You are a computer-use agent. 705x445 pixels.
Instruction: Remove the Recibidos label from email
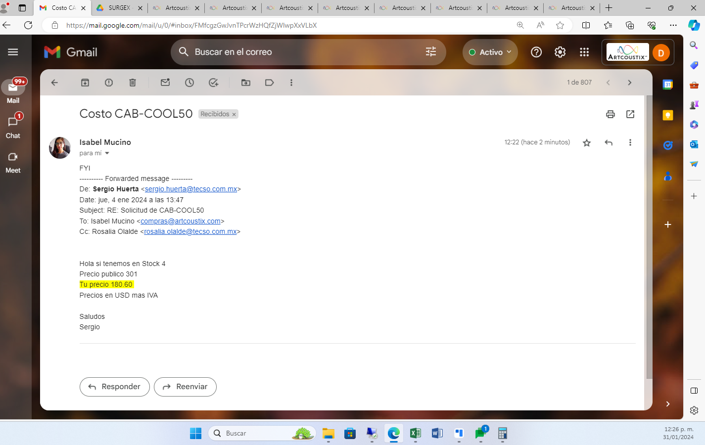(x=234, y=114)
